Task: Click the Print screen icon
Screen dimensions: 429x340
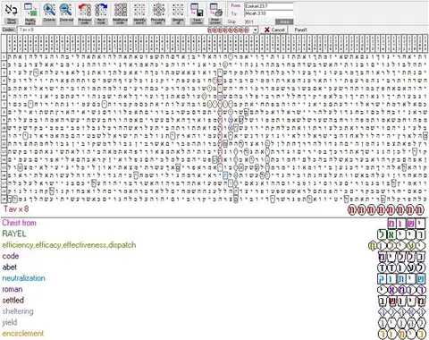Action: tap(215, 13)
